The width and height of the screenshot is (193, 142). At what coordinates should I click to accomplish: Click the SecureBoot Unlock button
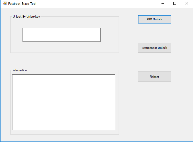(x=154, y=48)
